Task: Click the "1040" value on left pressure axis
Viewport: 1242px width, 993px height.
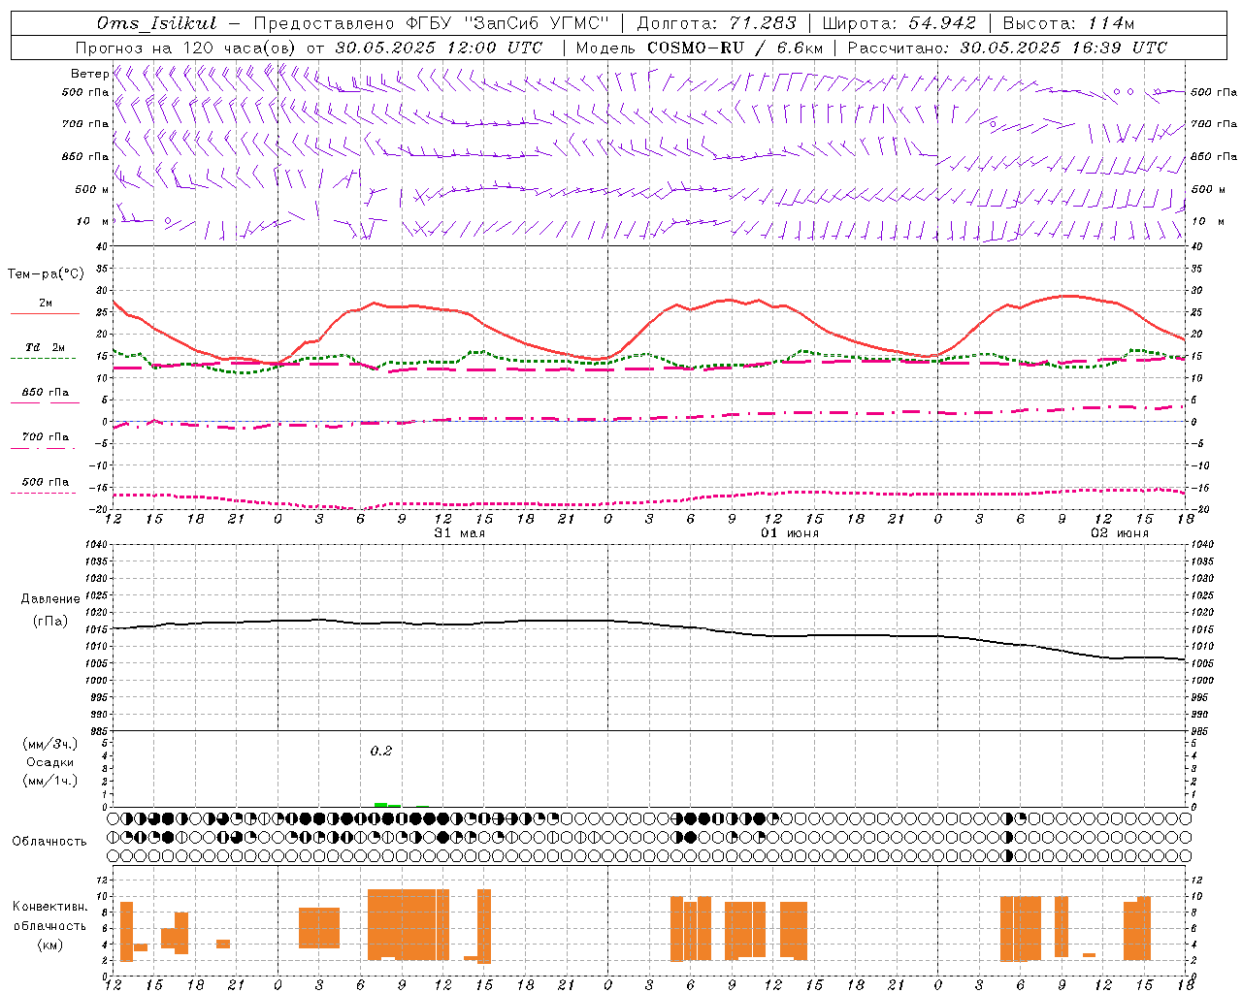Action: click(x=97, y=545)
